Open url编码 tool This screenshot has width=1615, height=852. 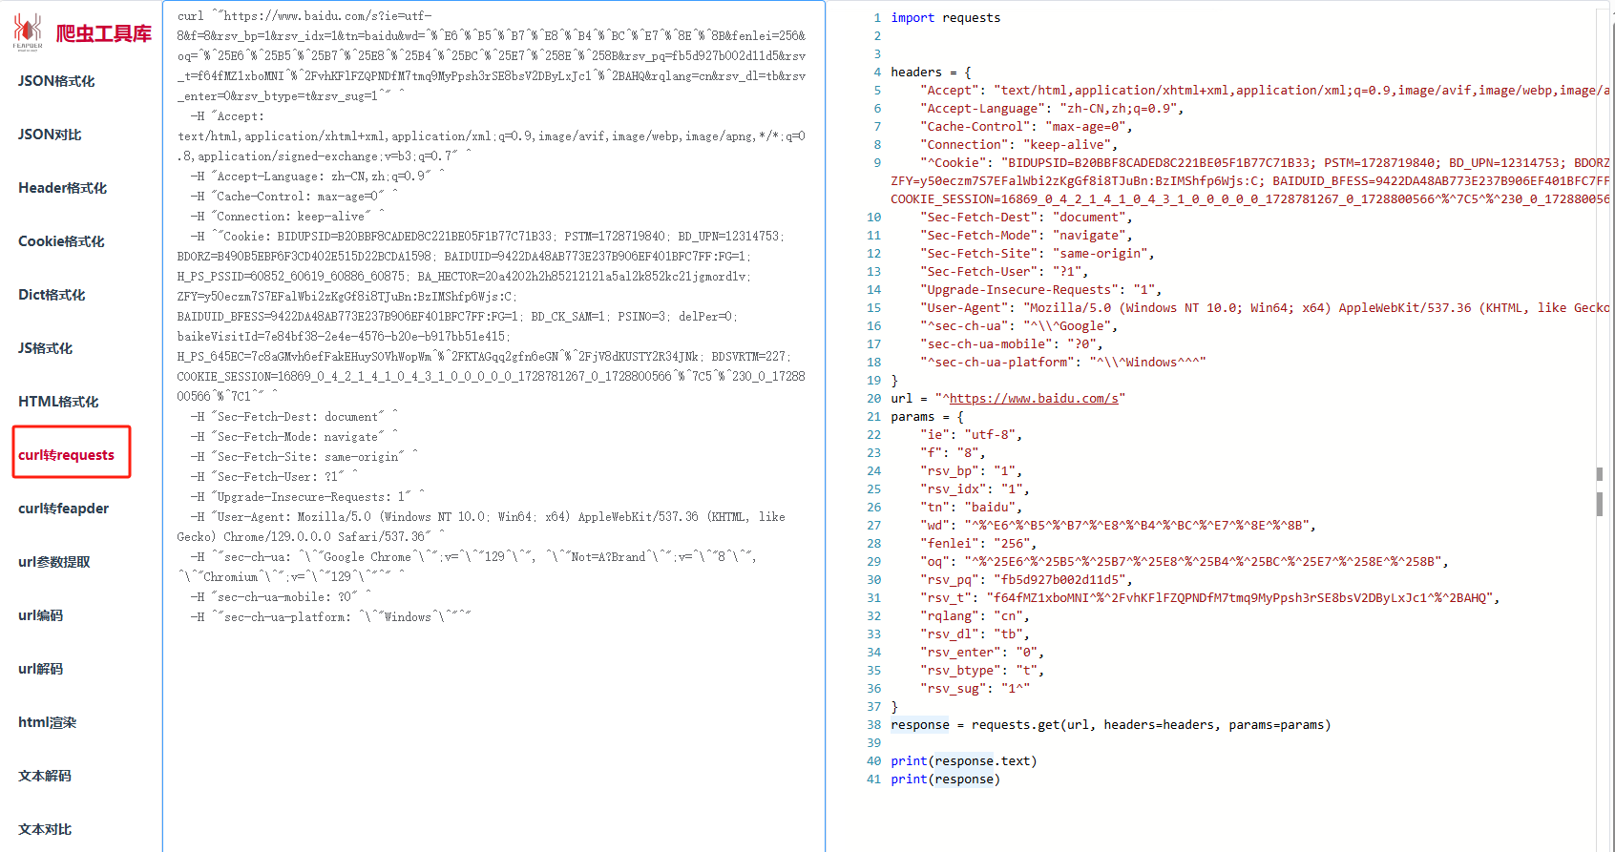pos(40,615)
